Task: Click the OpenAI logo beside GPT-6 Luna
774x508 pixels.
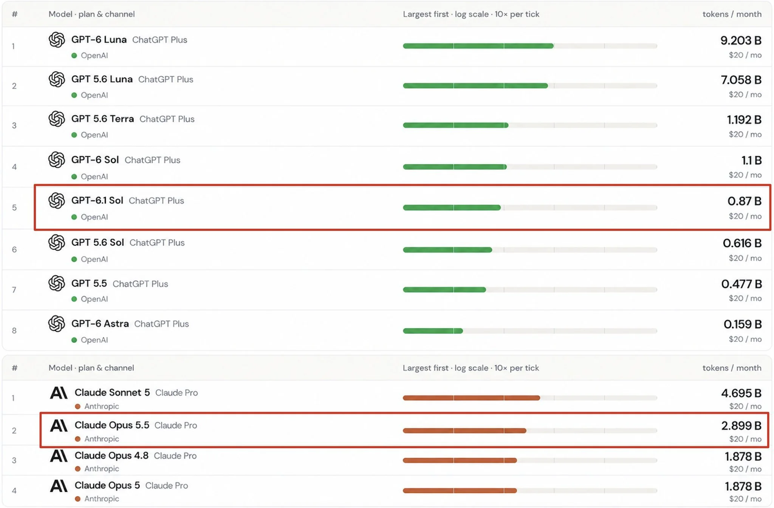Action: coord(57,40)
